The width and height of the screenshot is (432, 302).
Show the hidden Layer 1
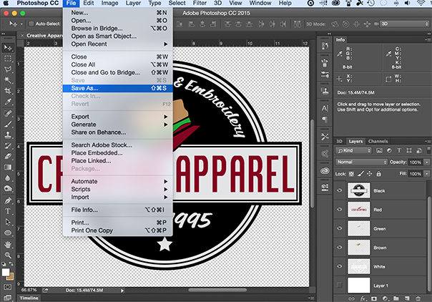340,286
